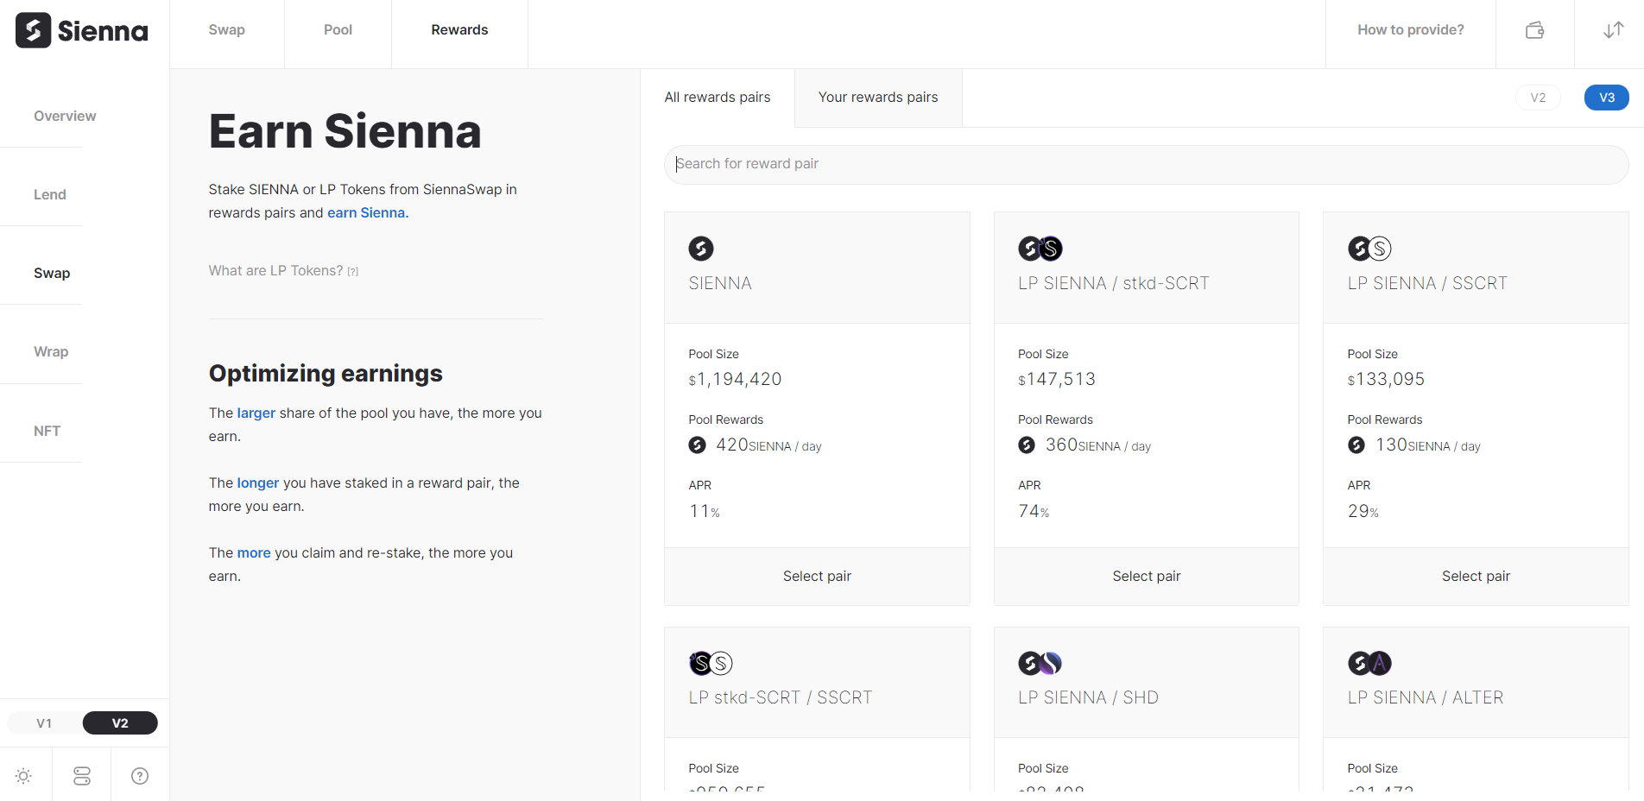Screen dimensions: 1644x801
Task: Click the LP SIENNA / stkd-SCRT title
Action: 1114,283
